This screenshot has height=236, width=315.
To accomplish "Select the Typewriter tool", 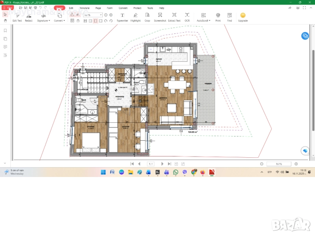I will point(122,17).
